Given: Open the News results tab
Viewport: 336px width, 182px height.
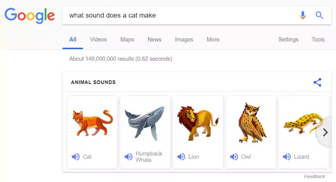Looking at the screenshot, I should pyautogui.click(x=154, y=39).
